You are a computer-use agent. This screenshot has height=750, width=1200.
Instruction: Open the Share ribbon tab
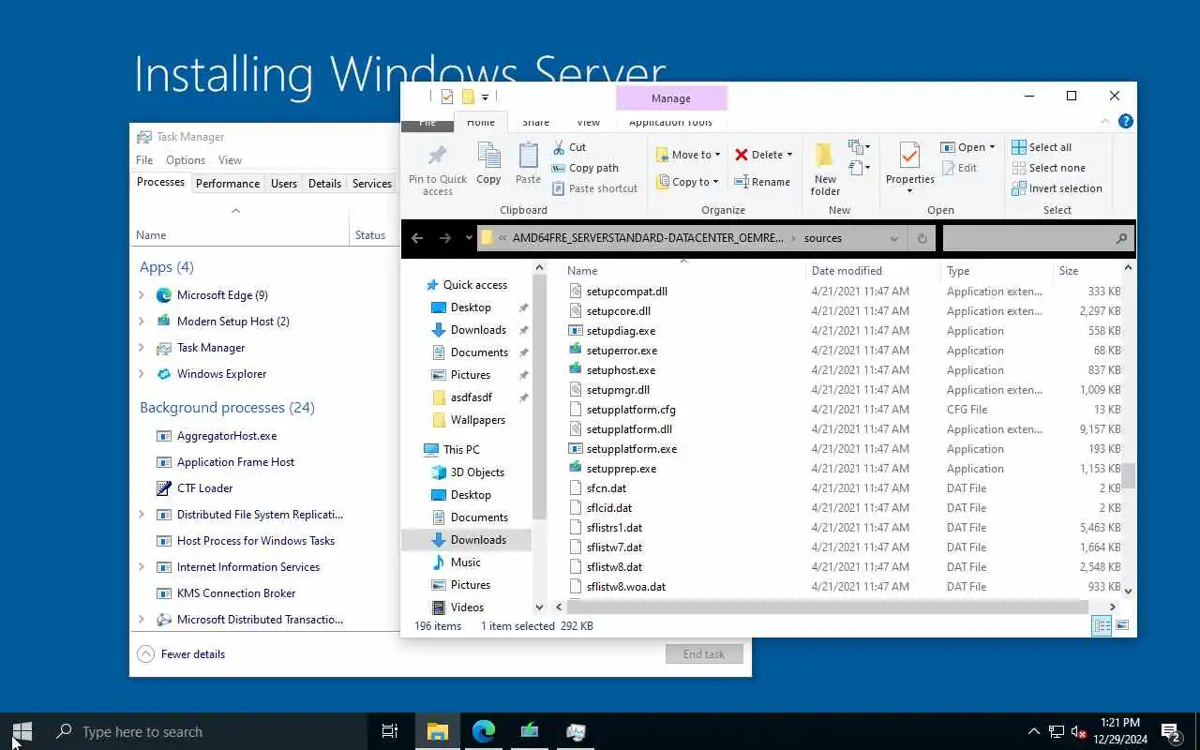click(535, 122)
